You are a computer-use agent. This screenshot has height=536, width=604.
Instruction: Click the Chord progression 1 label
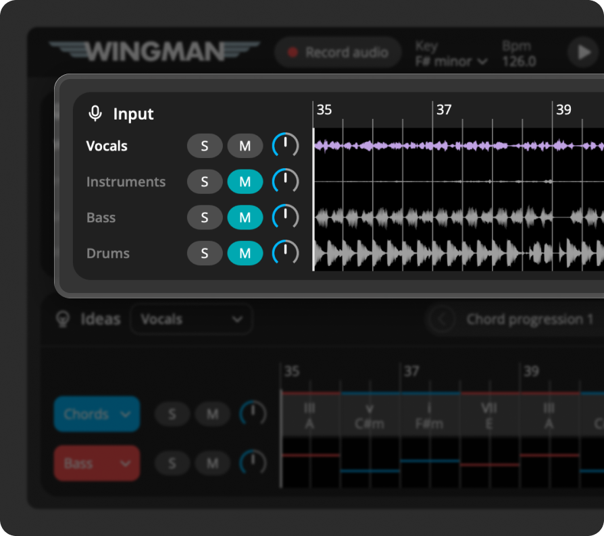(530, 319)
